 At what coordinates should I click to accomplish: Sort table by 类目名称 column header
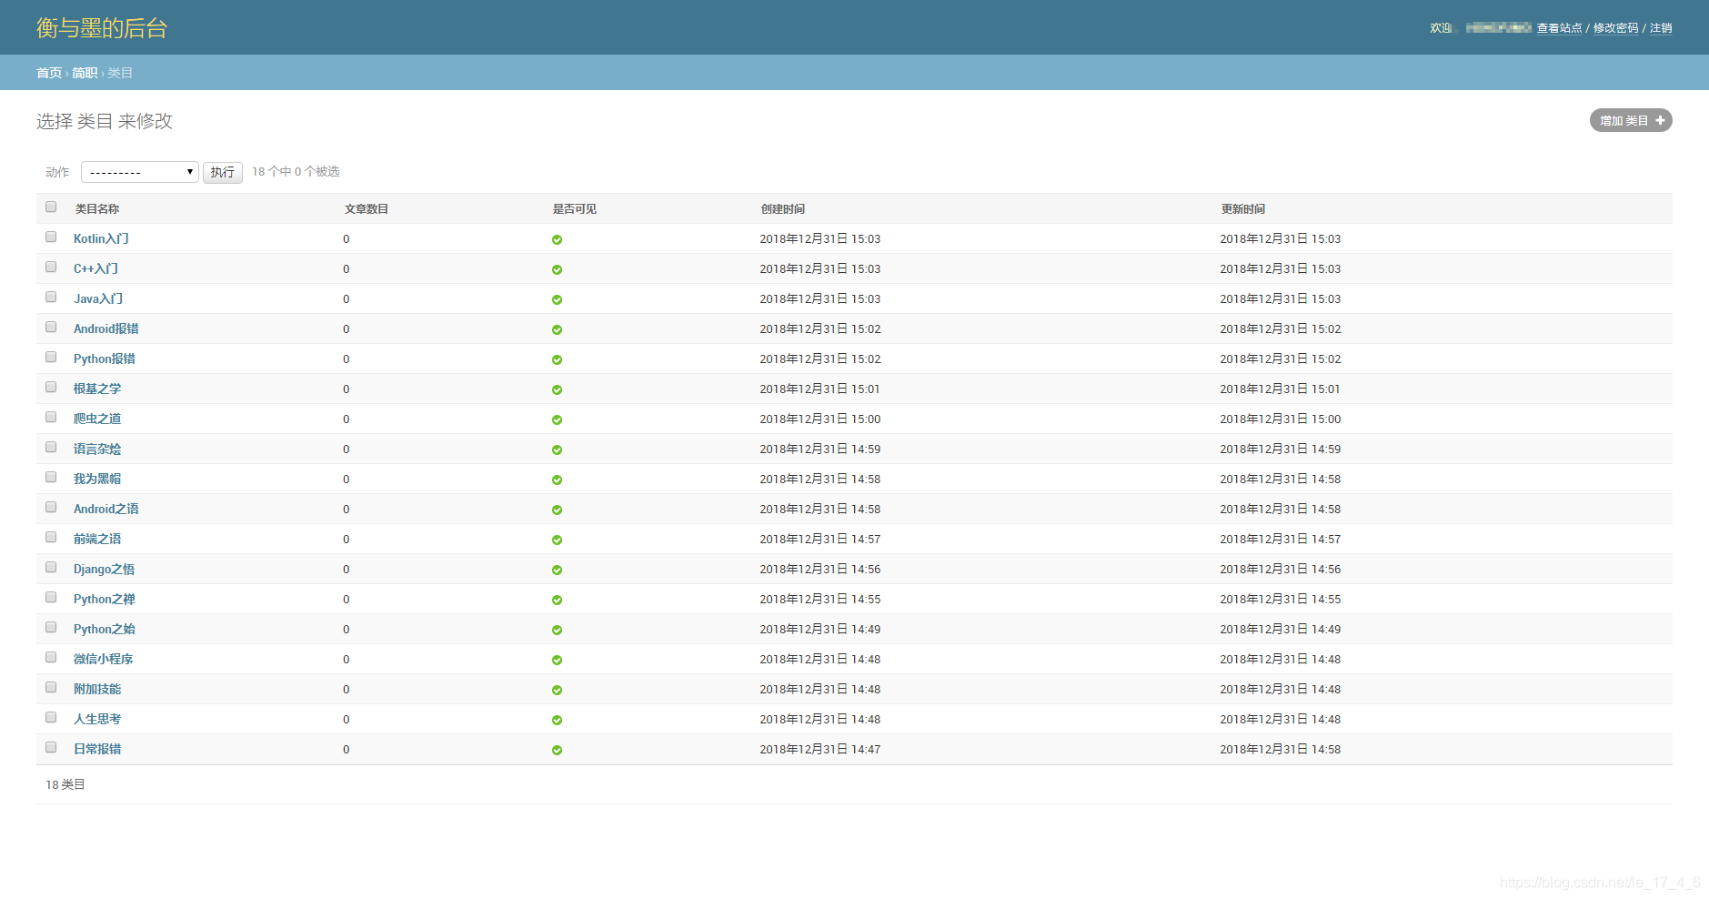[x=97, y=209]
